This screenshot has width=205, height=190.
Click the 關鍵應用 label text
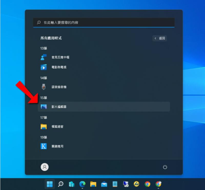tap(57, 146)
